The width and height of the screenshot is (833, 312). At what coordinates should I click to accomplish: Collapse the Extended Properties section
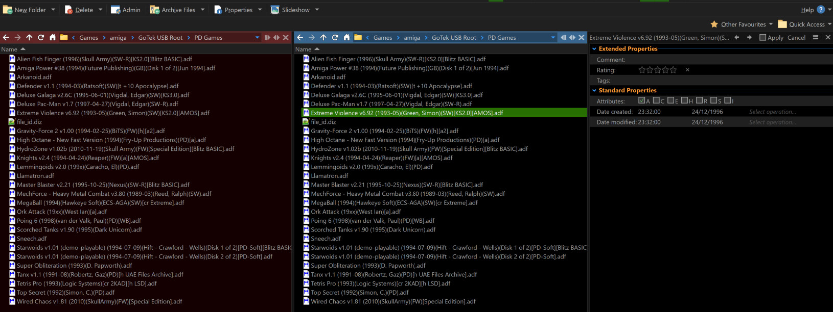[594, 49]
